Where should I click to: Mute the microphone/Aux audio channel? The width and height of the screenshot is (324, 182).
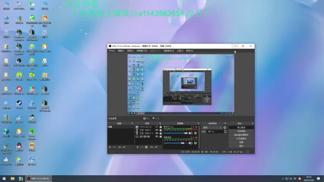pos(190,133)
